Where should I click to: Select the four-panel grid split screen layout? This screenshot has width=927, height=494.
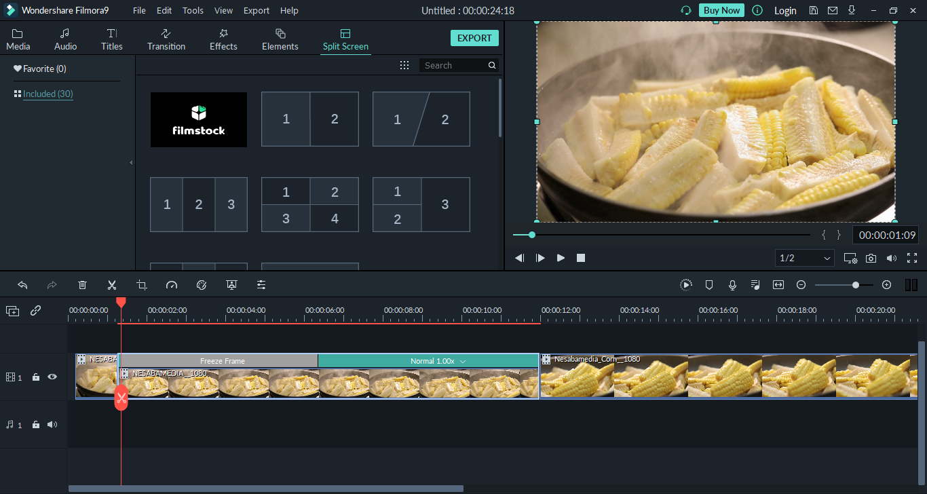pyautogui.click(x=310, y=205)
